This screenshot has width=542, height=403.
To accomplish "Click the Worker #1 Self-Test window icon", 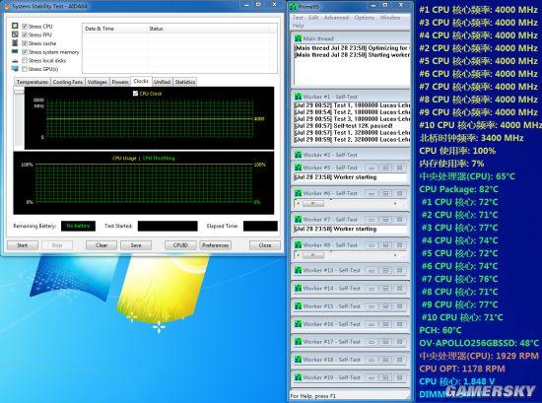I will [x=298, y=97].
